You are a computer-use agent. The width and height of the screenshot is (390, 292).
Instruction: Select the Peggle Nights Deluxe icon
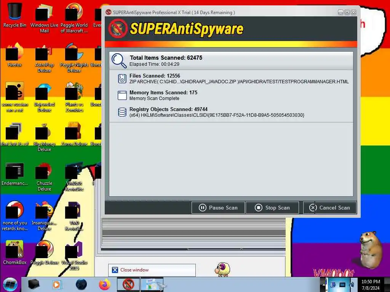click(x=74, y=58)
